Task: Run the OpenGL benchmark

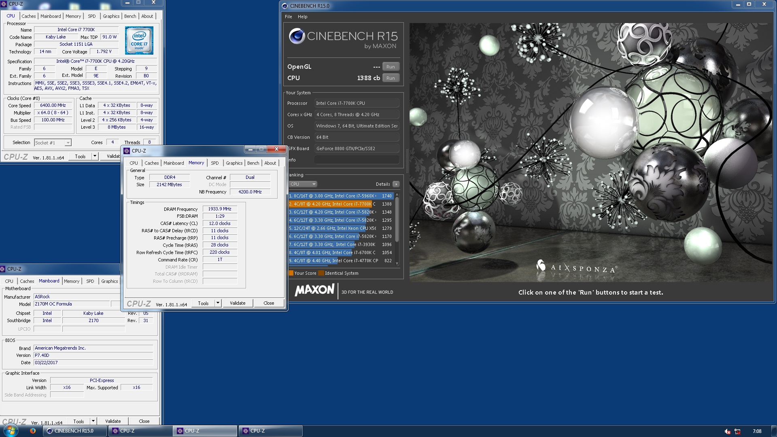Action: click(x=390, y=67)
